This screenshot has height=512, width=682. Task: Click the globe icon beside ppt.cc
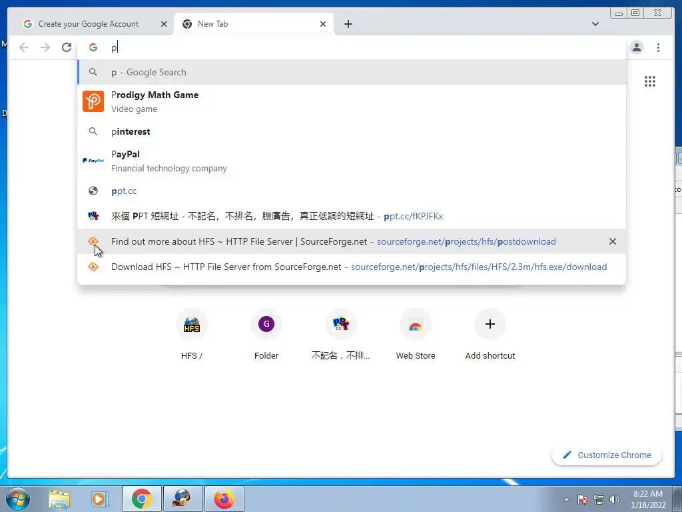pyautogui.click(x=93, y=191)
